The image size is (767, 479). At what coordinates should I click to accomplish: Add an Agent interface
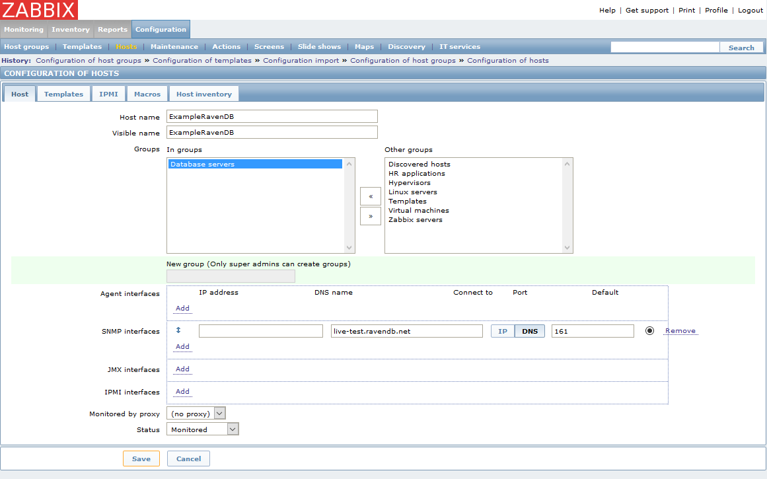182,308
